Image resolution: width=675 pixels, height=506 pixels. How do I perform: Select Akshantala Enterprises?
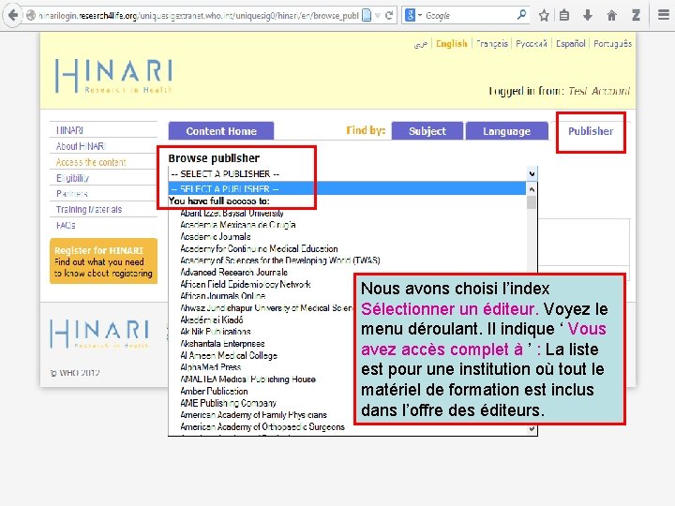(222, 343)
